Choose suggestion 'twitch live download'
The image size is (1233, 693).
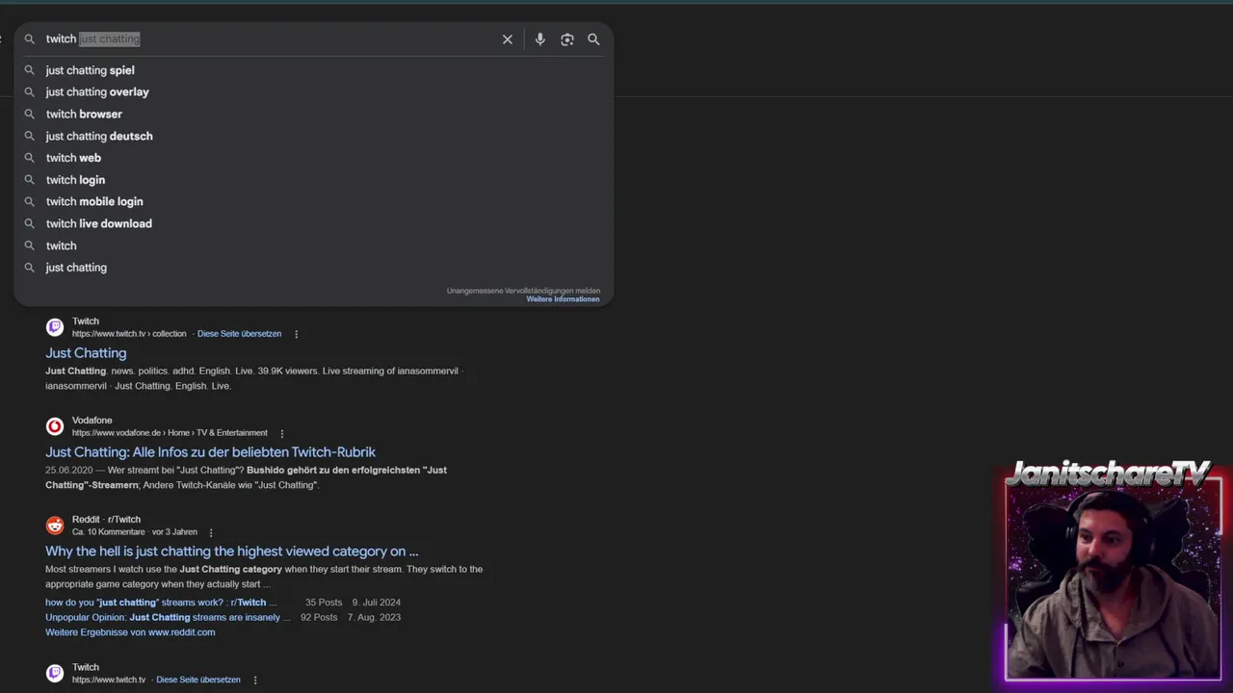click(x=313, y=223)
